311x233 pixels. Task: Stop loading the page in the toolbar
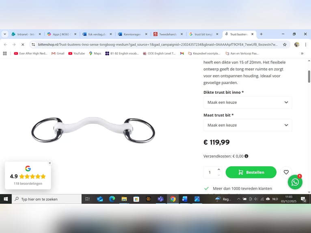point(23,45)
